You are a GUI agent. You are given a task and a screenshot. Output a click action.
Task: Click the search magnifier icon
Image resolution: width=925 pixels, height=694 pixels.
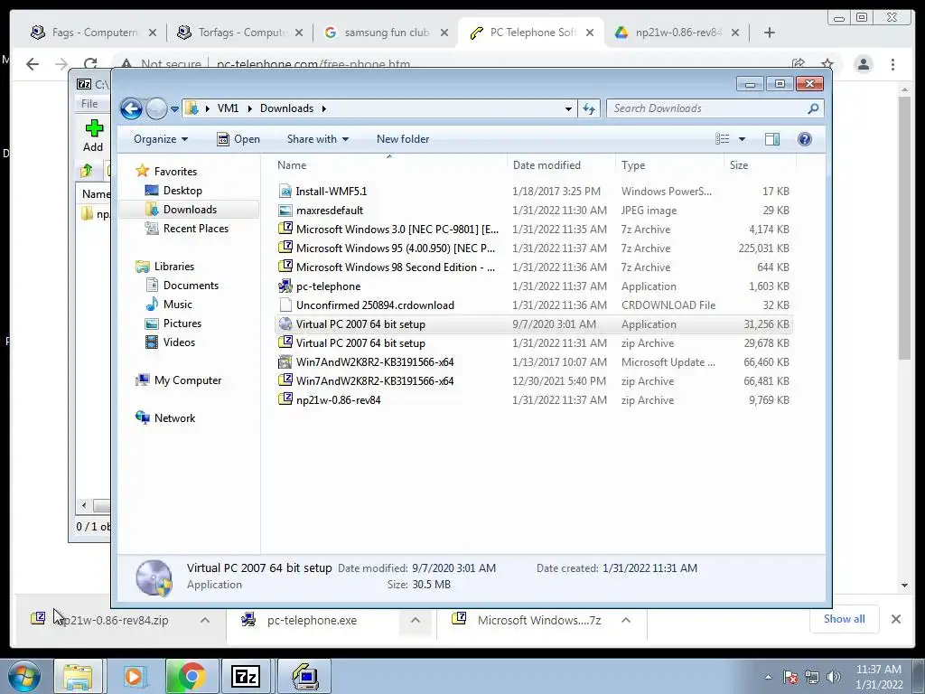pyautogui.click(x=813, y=108)
